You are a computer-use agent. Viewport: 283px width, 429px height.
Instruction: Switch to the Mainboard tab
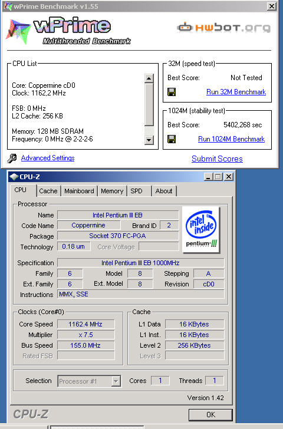tap(79, 191)
